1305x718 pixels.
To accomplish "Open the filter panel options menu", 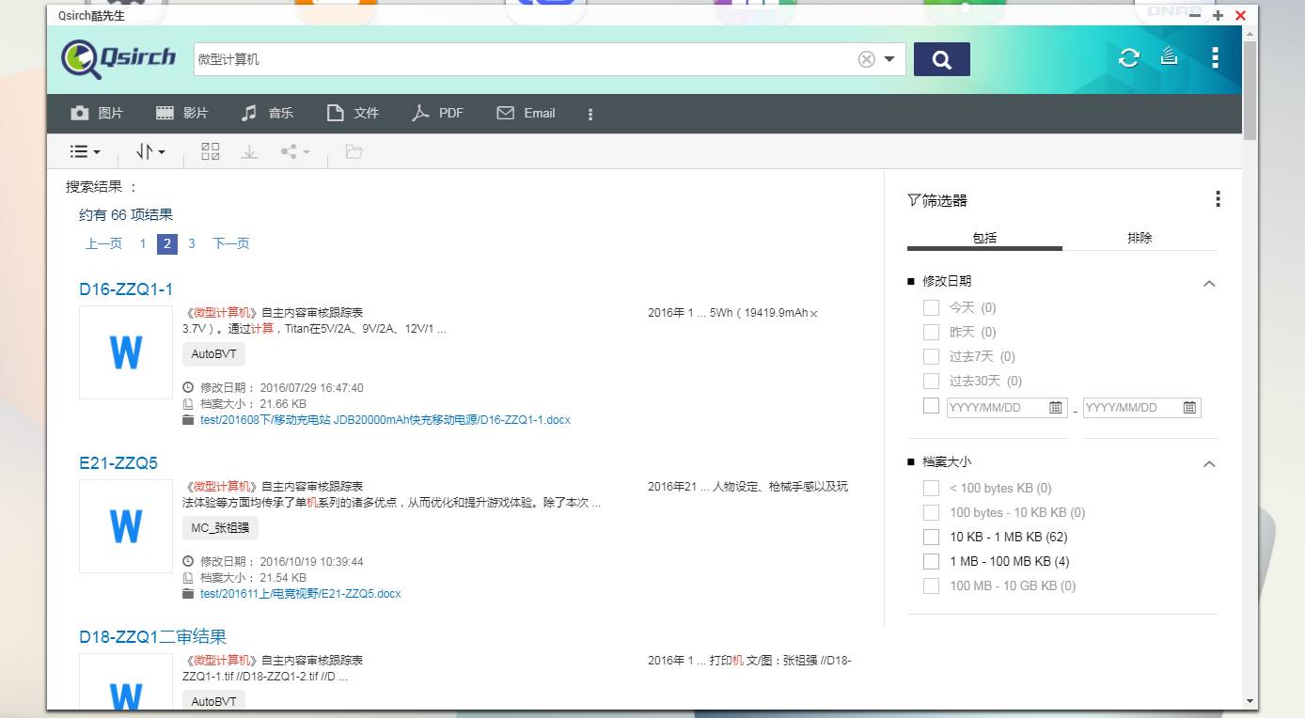I will pos(1218,199).
